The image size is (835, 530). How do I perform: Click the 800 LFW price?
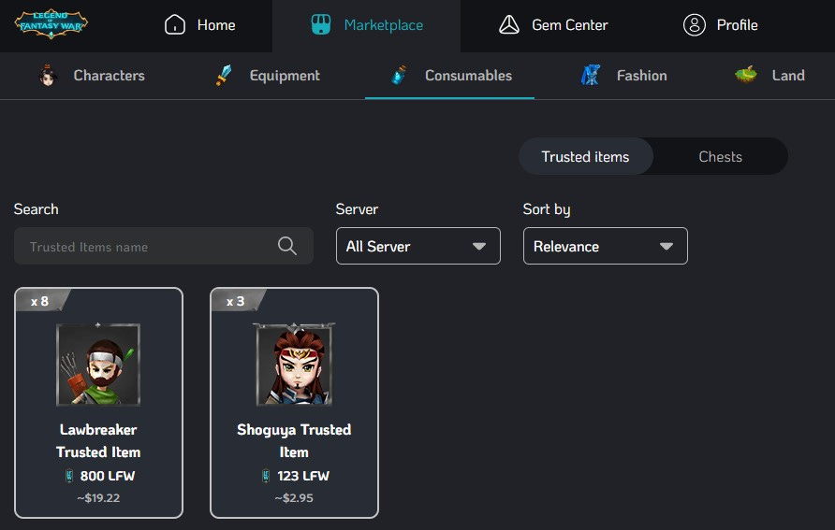[x=107, y=476]
